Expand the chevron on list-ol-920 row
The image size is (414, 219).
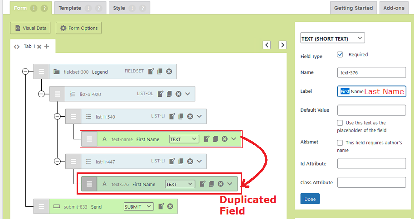click(188, 94)
